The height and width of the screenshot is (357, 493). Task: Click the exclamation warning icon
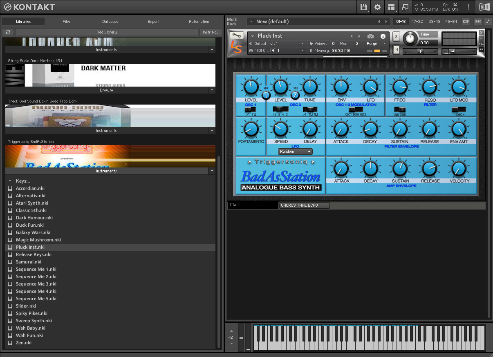(x=468, y=7)
